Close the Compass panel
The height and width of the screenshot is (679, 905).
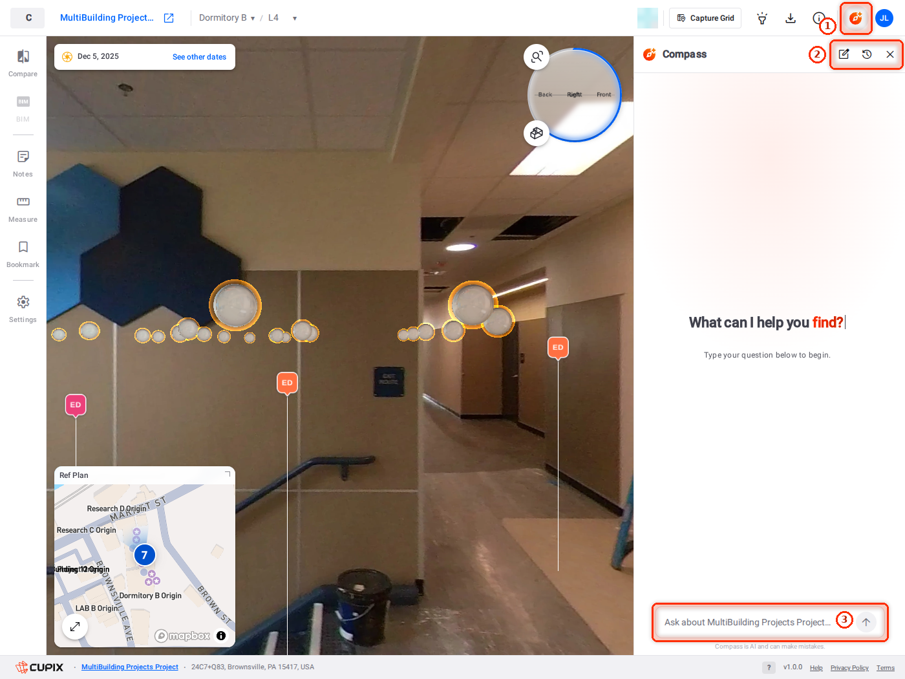[890, 54]
